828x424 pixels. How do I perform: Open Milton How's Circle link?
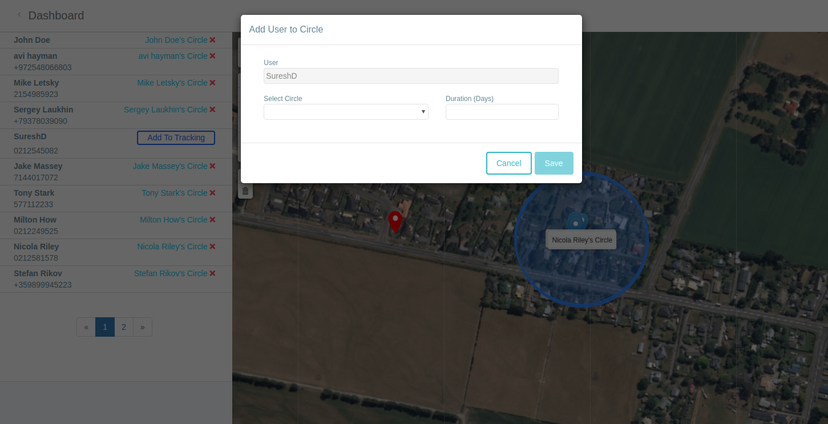[173, 220]
